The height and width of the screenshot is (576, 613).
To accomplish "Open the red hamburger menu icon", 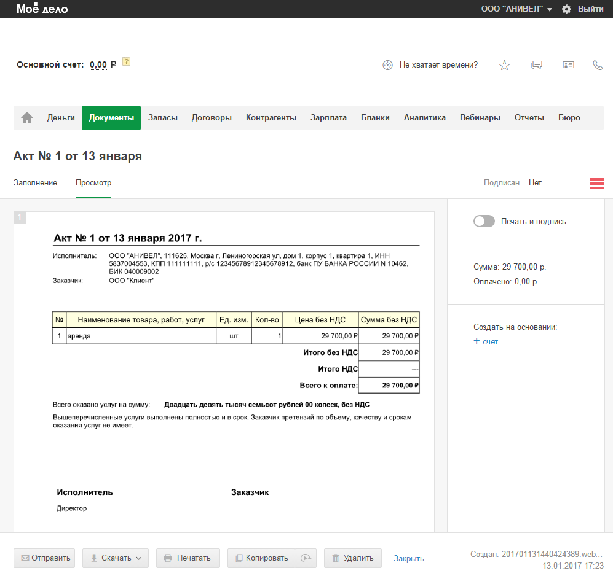I will click(x=596, y=183).
